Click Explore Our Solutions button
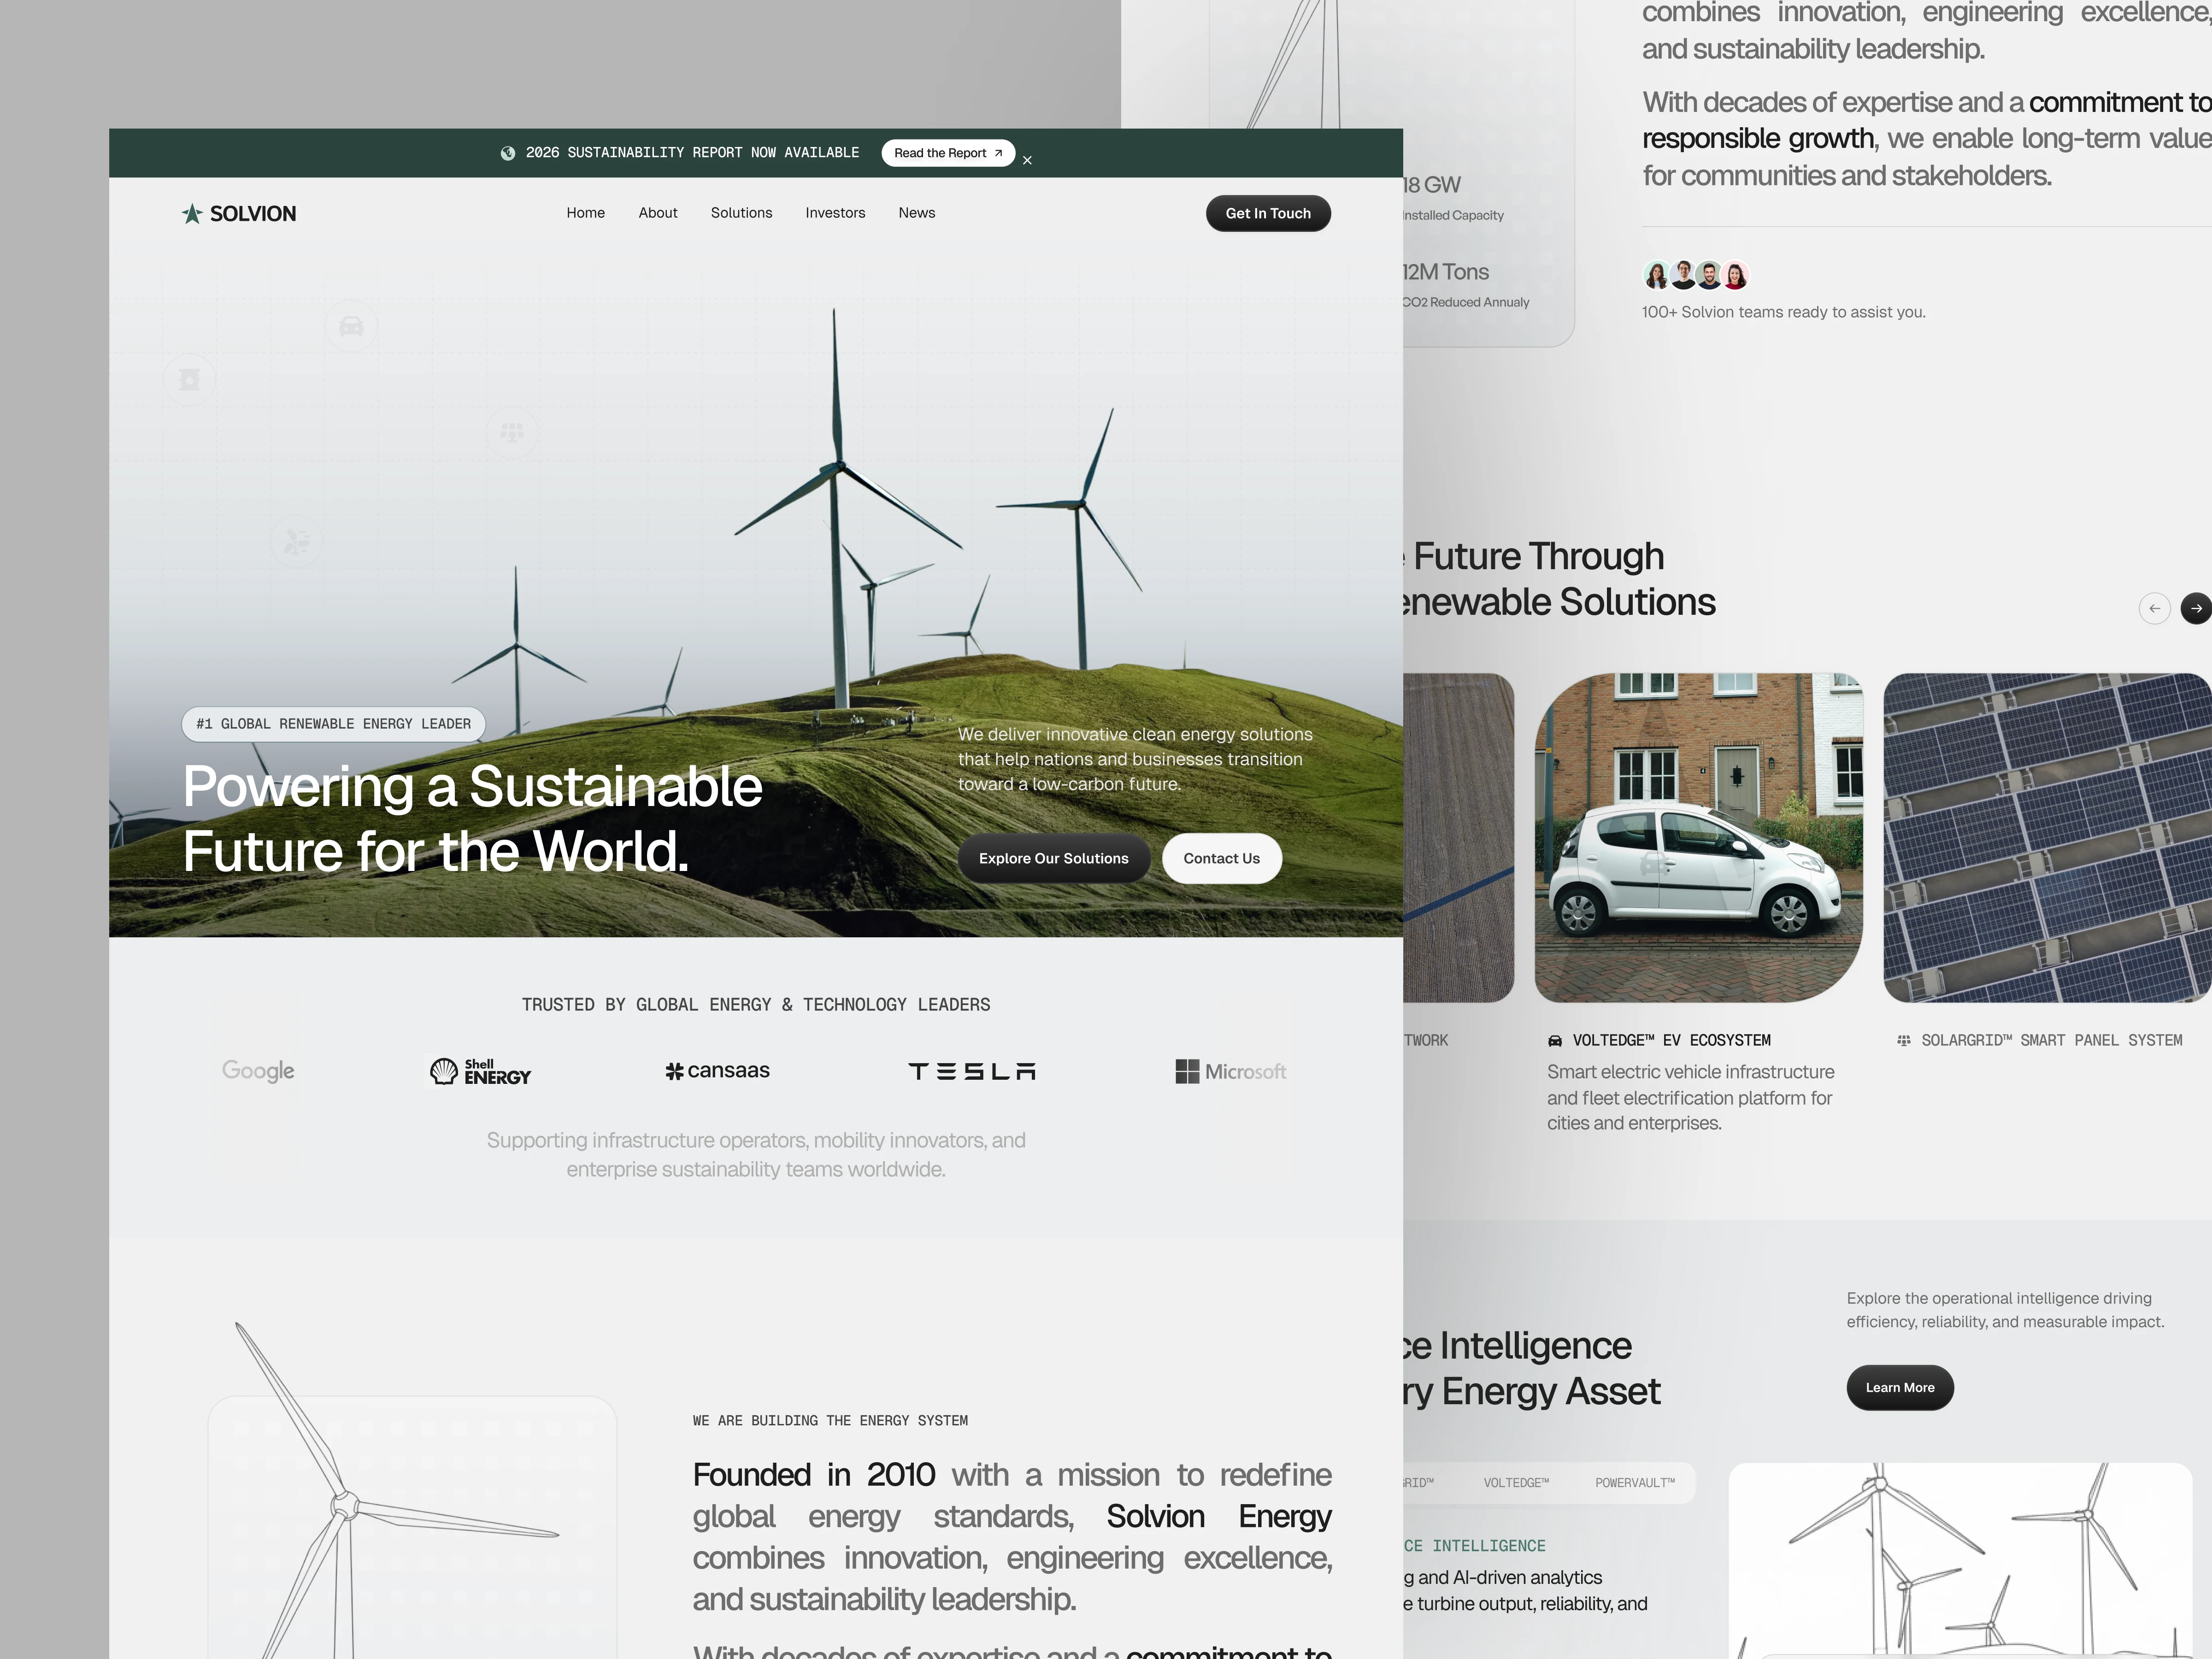 1053,858
